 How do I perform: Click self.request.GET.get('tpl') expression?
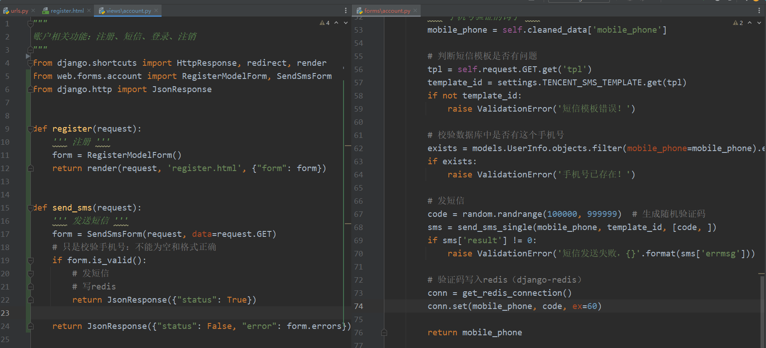pos(525,69)
